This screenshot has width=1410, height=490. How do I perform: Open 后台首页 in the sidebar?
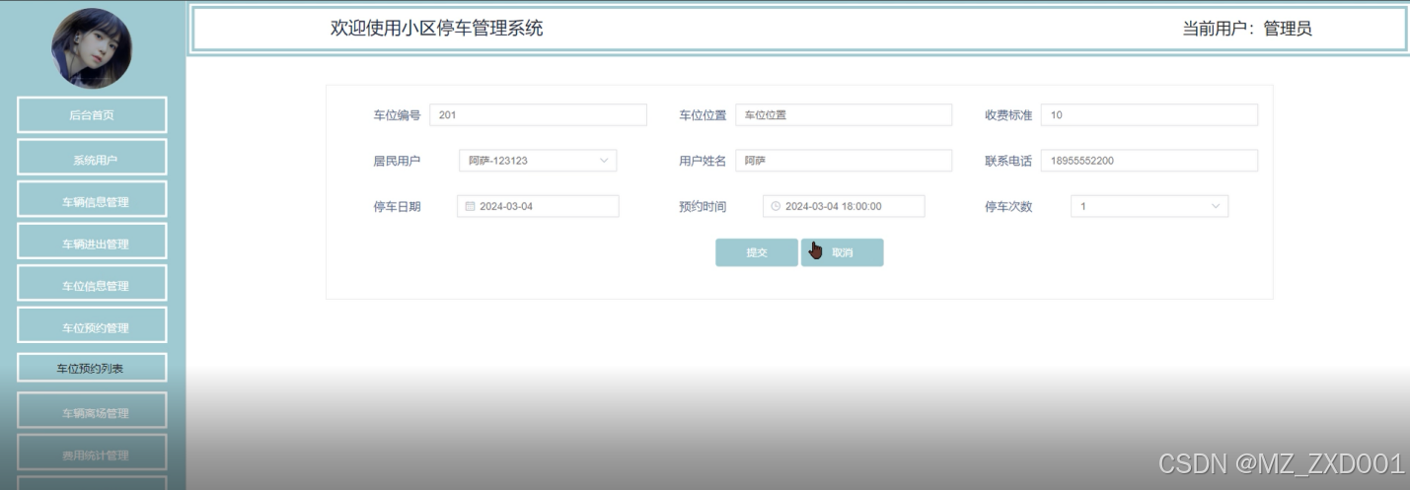[92, 115]
